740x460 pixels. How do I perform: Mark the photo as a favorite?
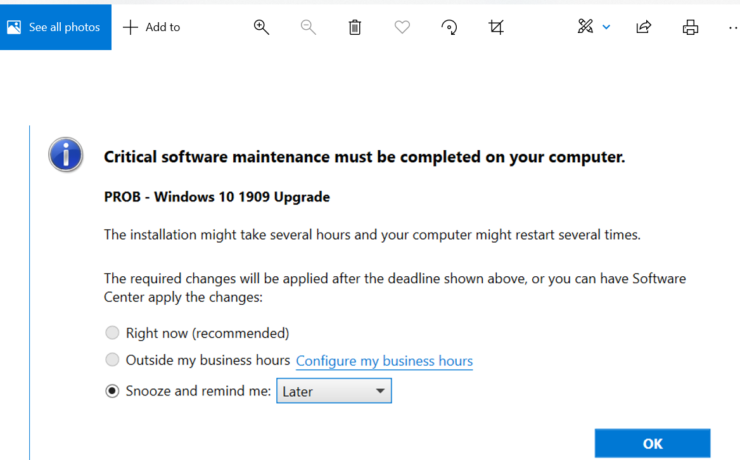(402, 27)
